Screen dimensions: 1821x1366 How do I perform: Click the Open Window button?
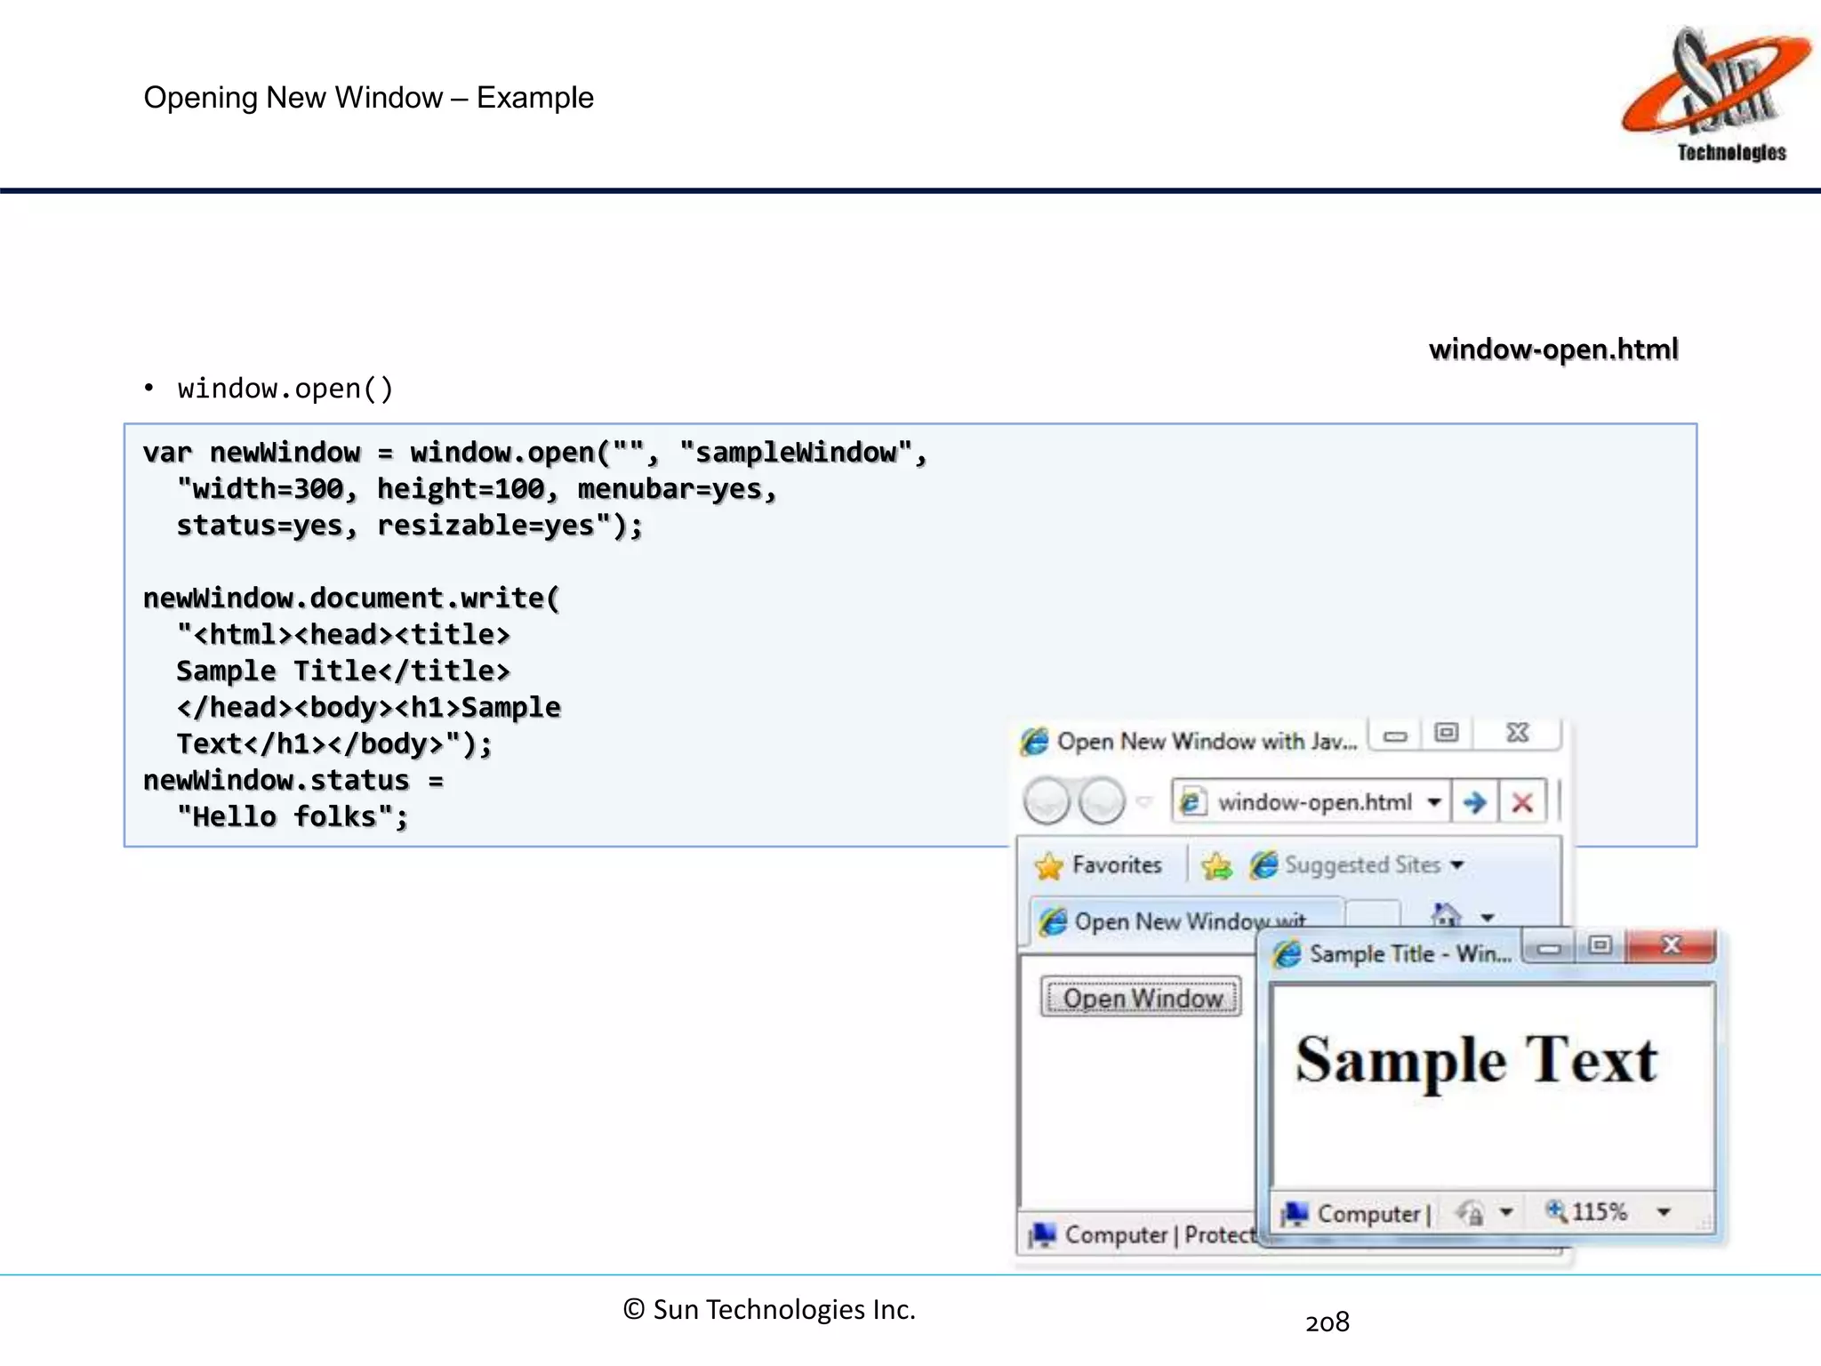[x=1142, y=998]
